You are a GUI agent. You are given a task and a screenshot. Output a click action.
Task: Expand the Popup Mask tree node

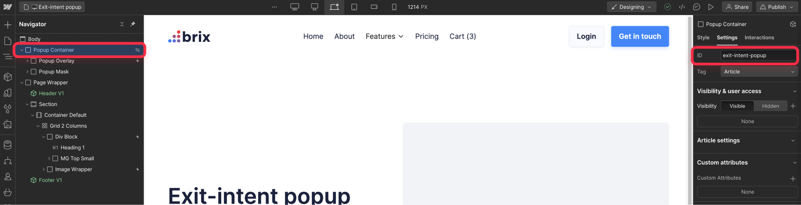click(x=27, y=72)
